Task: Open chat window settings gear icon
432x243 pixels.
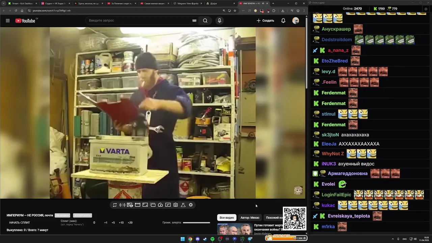Action: [426, 9]
